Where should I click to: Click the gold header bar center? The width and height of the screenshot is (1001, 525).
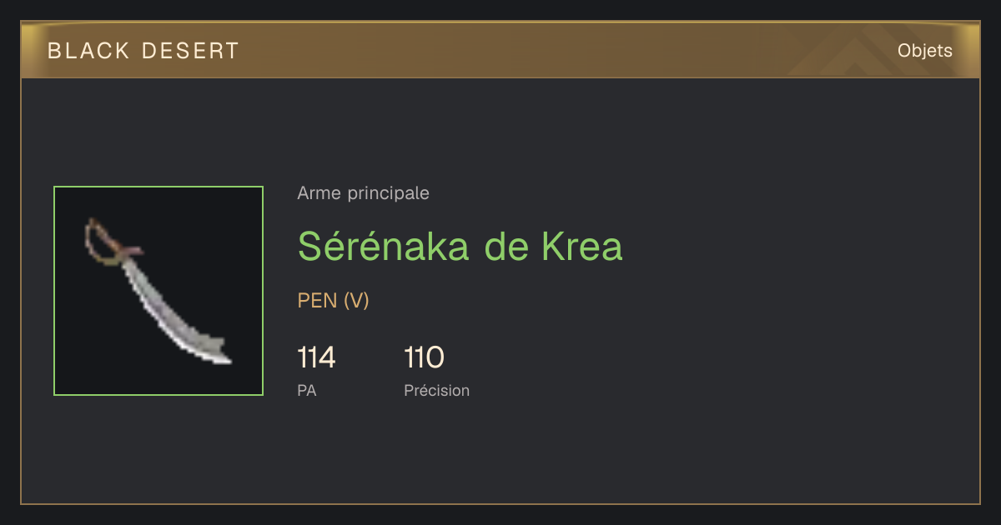pos(500,50)
